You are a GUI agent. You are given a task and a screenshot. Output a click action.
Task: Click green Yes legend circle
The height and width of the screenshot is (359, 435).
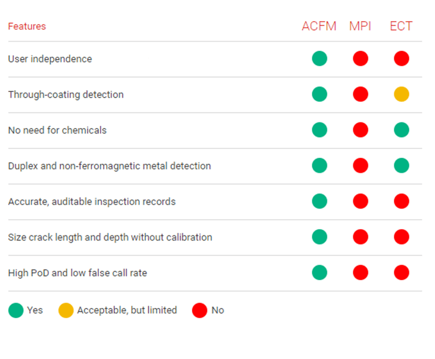point(16,310)
